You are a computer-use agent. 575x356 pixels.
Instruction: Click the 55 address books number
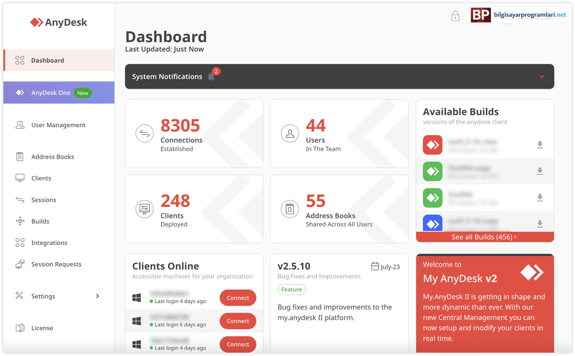pos(315,201)
